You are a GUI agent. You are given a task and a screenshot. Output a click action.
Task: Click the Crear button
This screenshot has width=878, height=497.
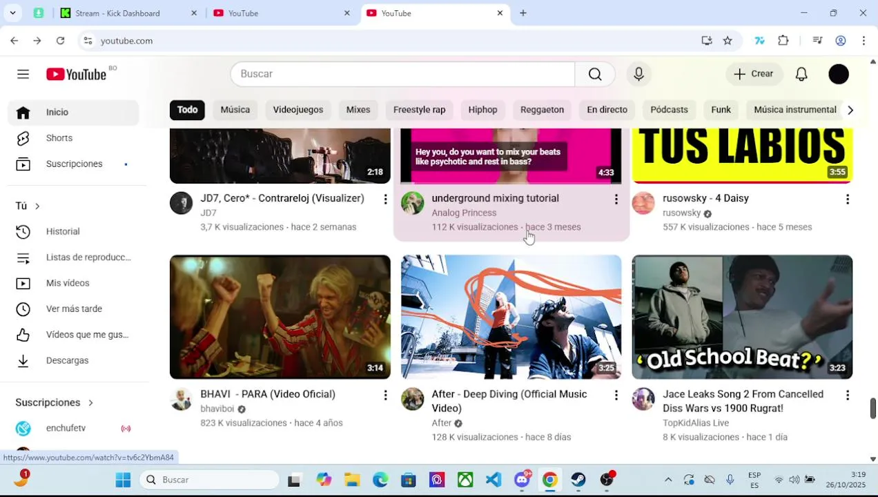pos(754,74)
